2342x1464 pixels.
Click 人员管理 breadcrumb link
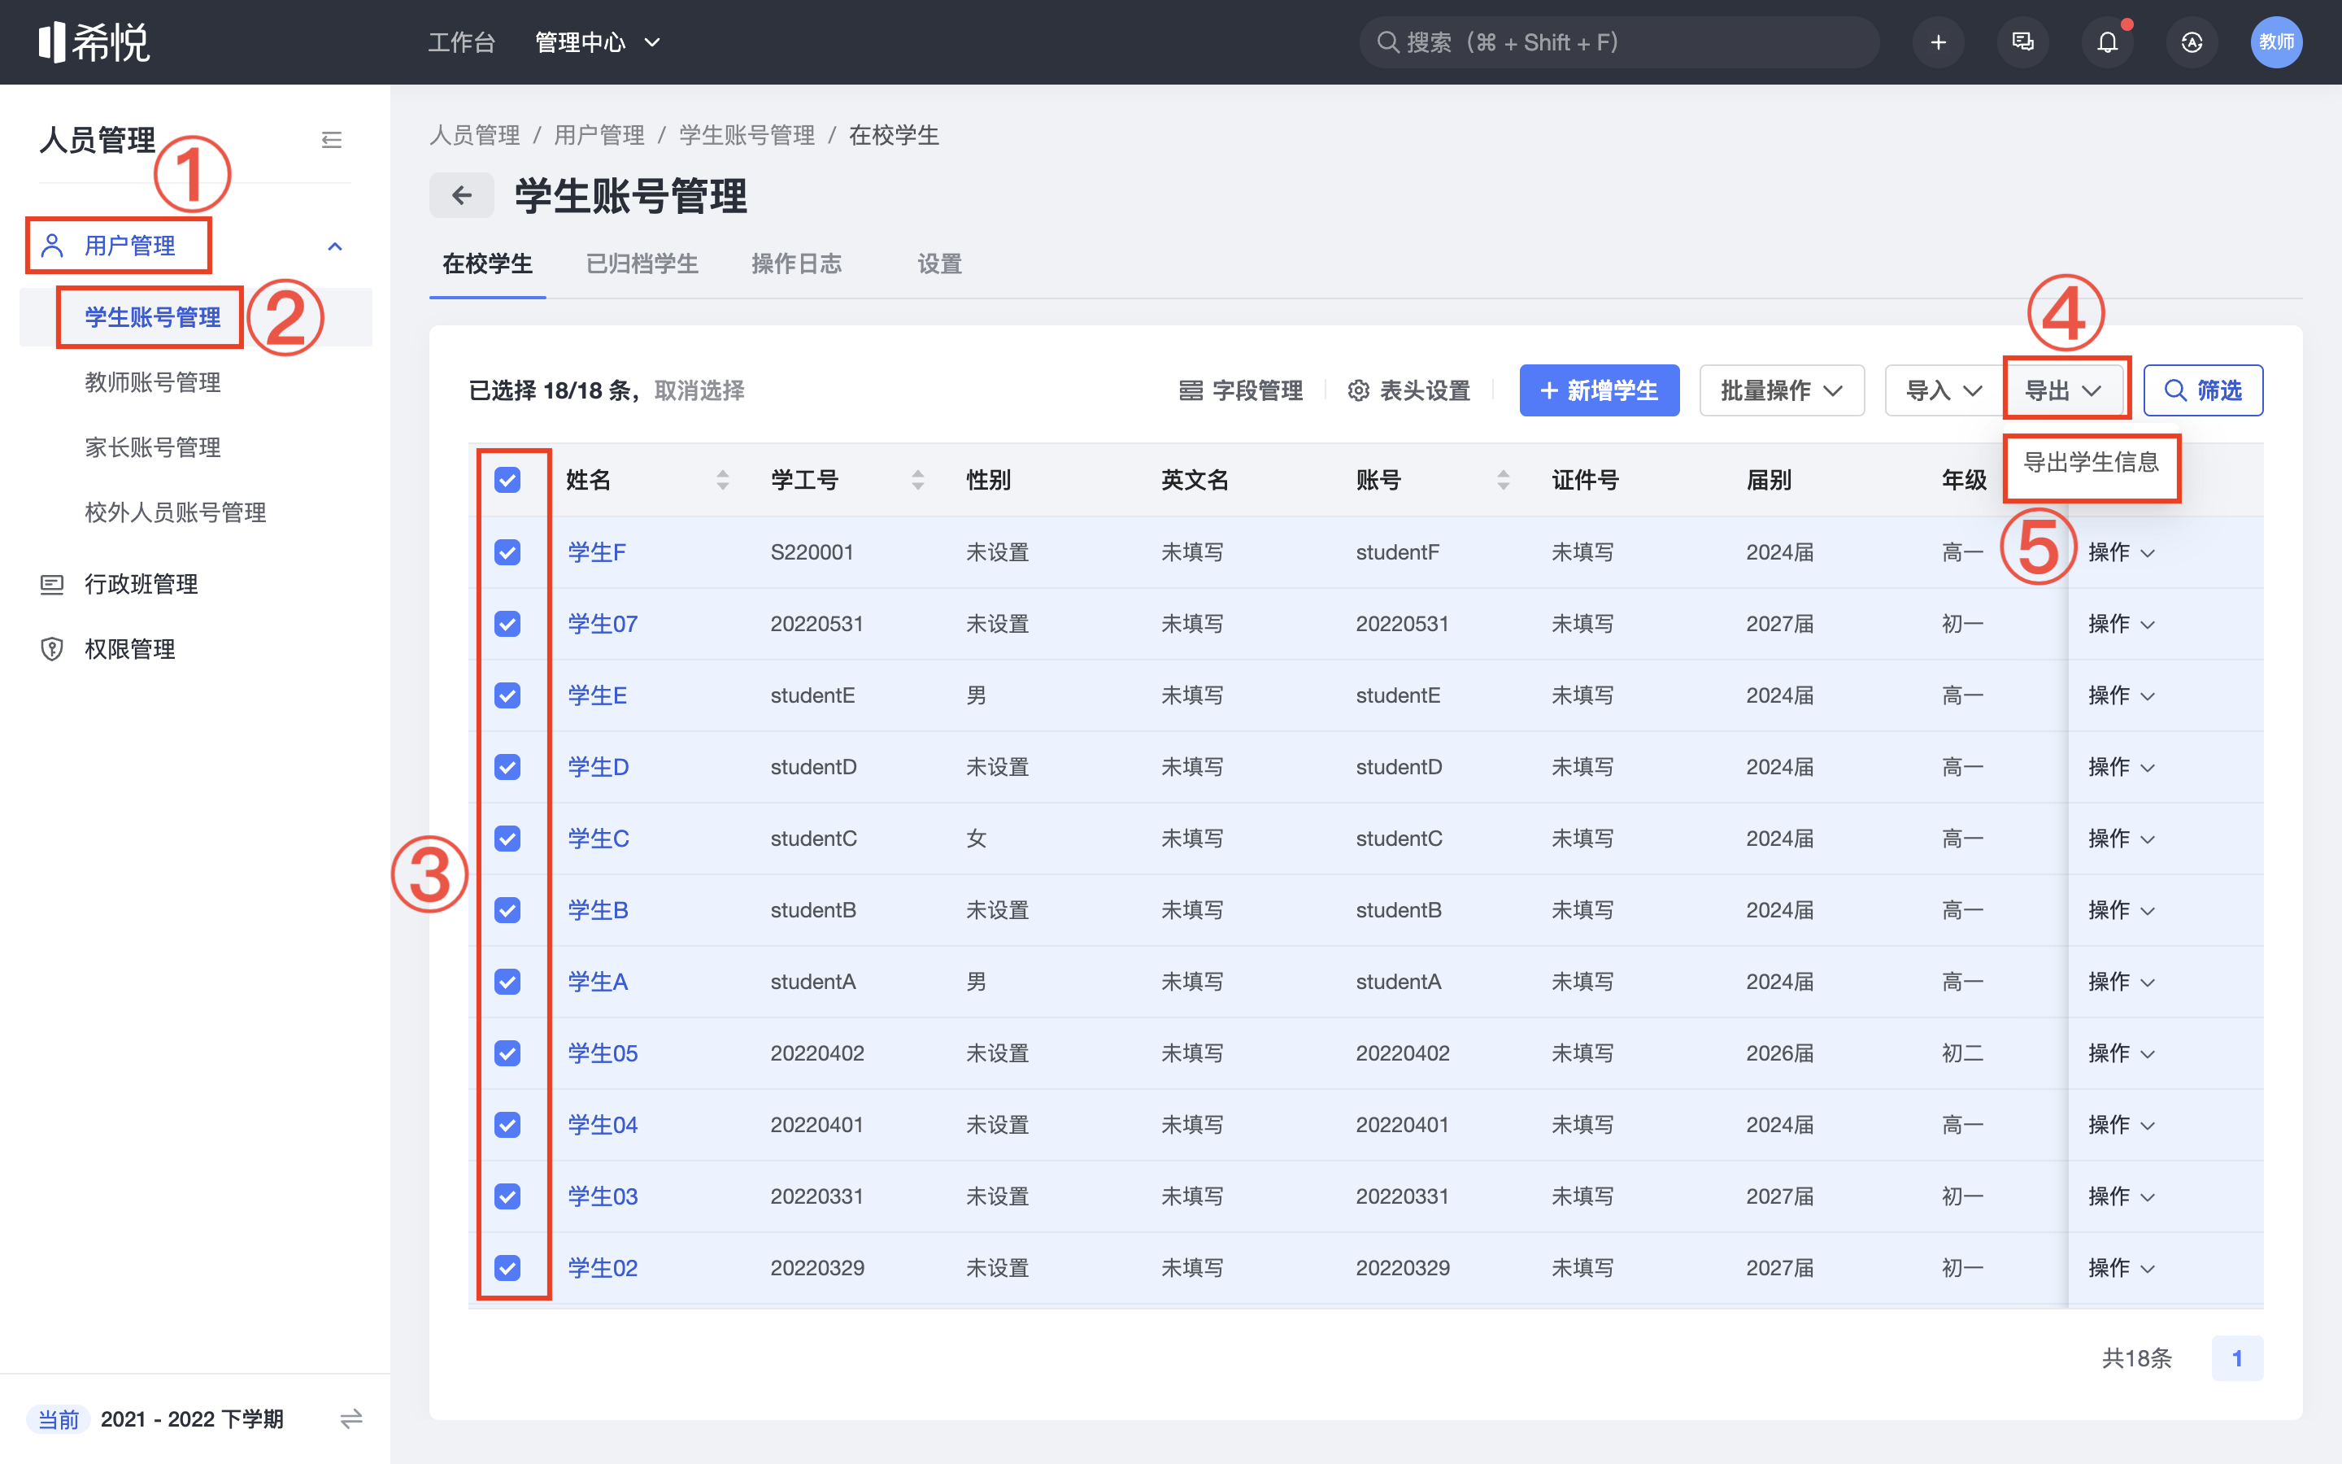tap(474, 134)
